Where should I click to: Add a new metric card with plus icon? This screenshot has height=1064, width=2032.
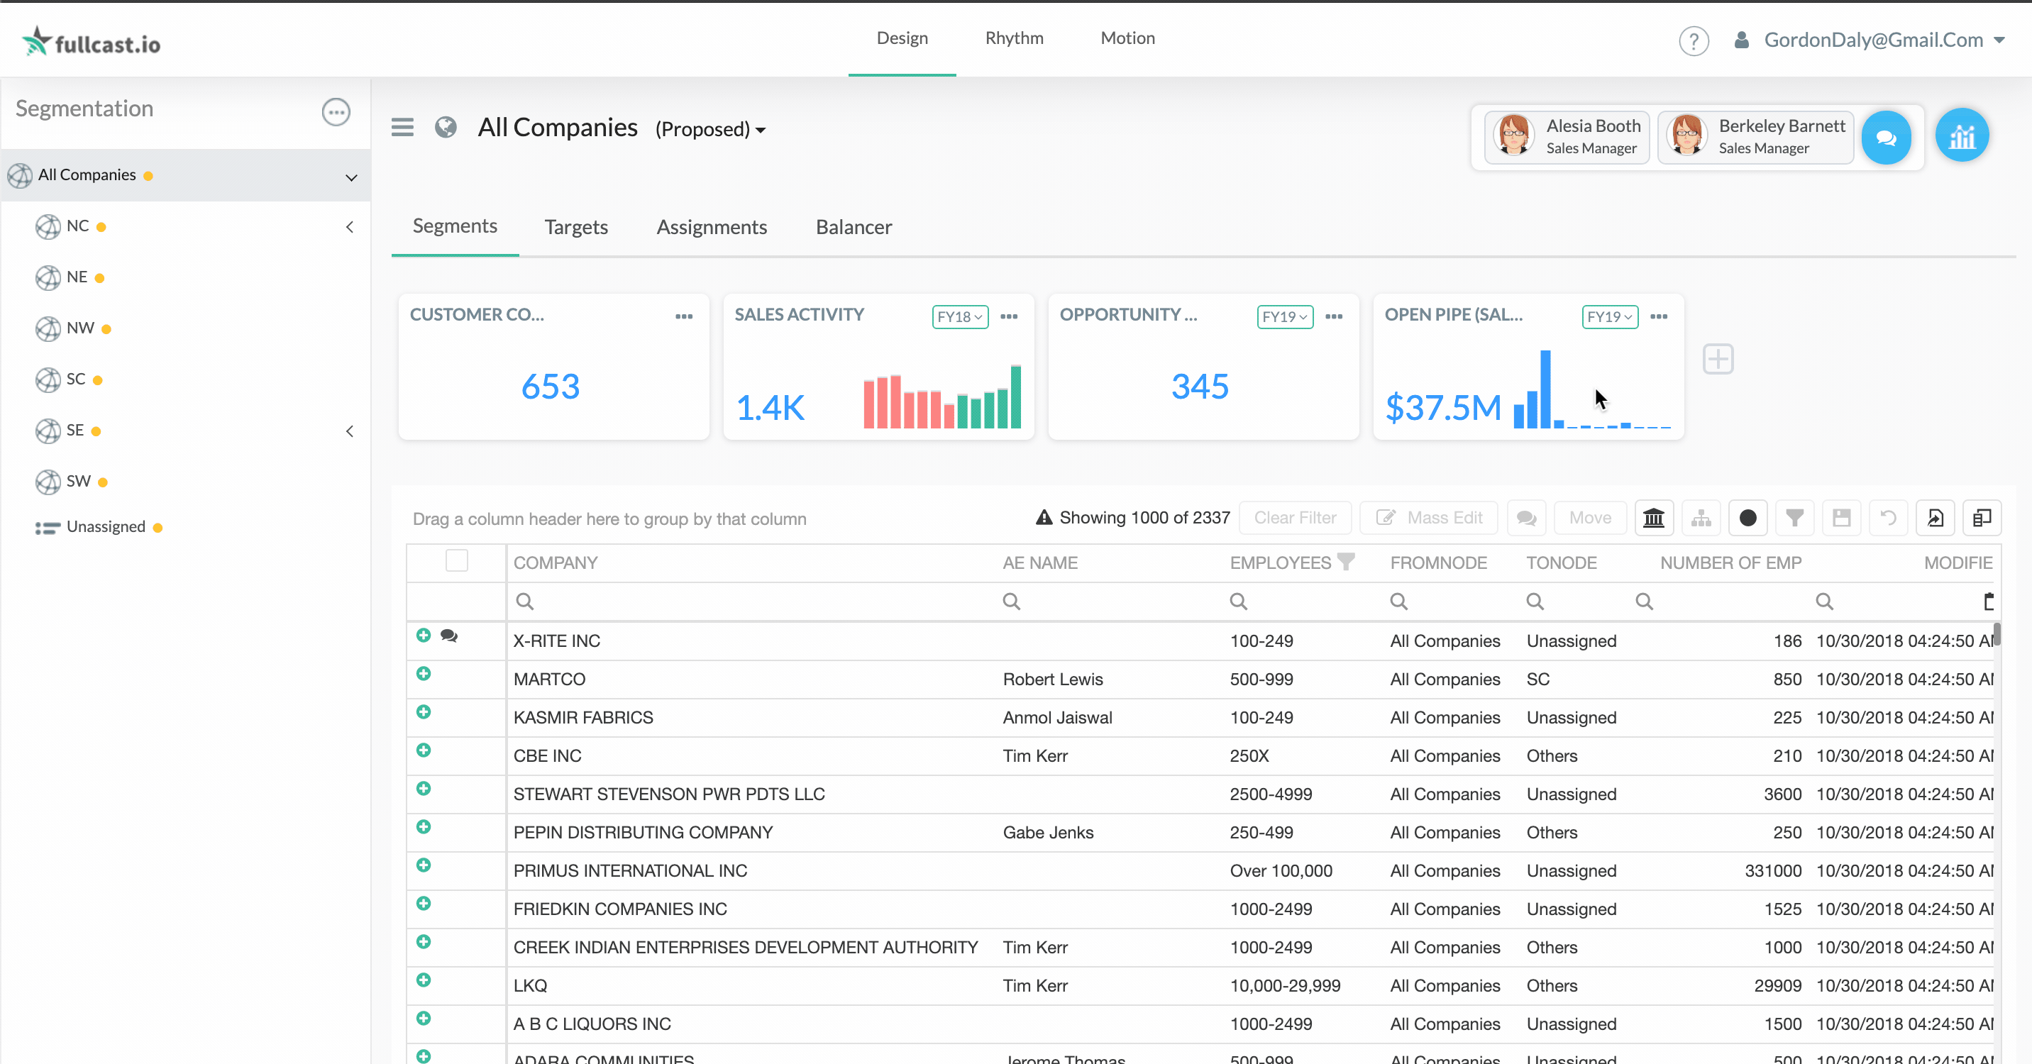[x=1718, y=360]
